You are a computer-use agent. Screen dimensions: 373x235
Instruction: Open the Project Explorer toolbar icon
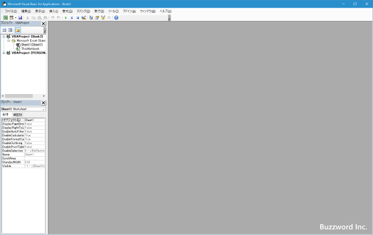(91, 17)
